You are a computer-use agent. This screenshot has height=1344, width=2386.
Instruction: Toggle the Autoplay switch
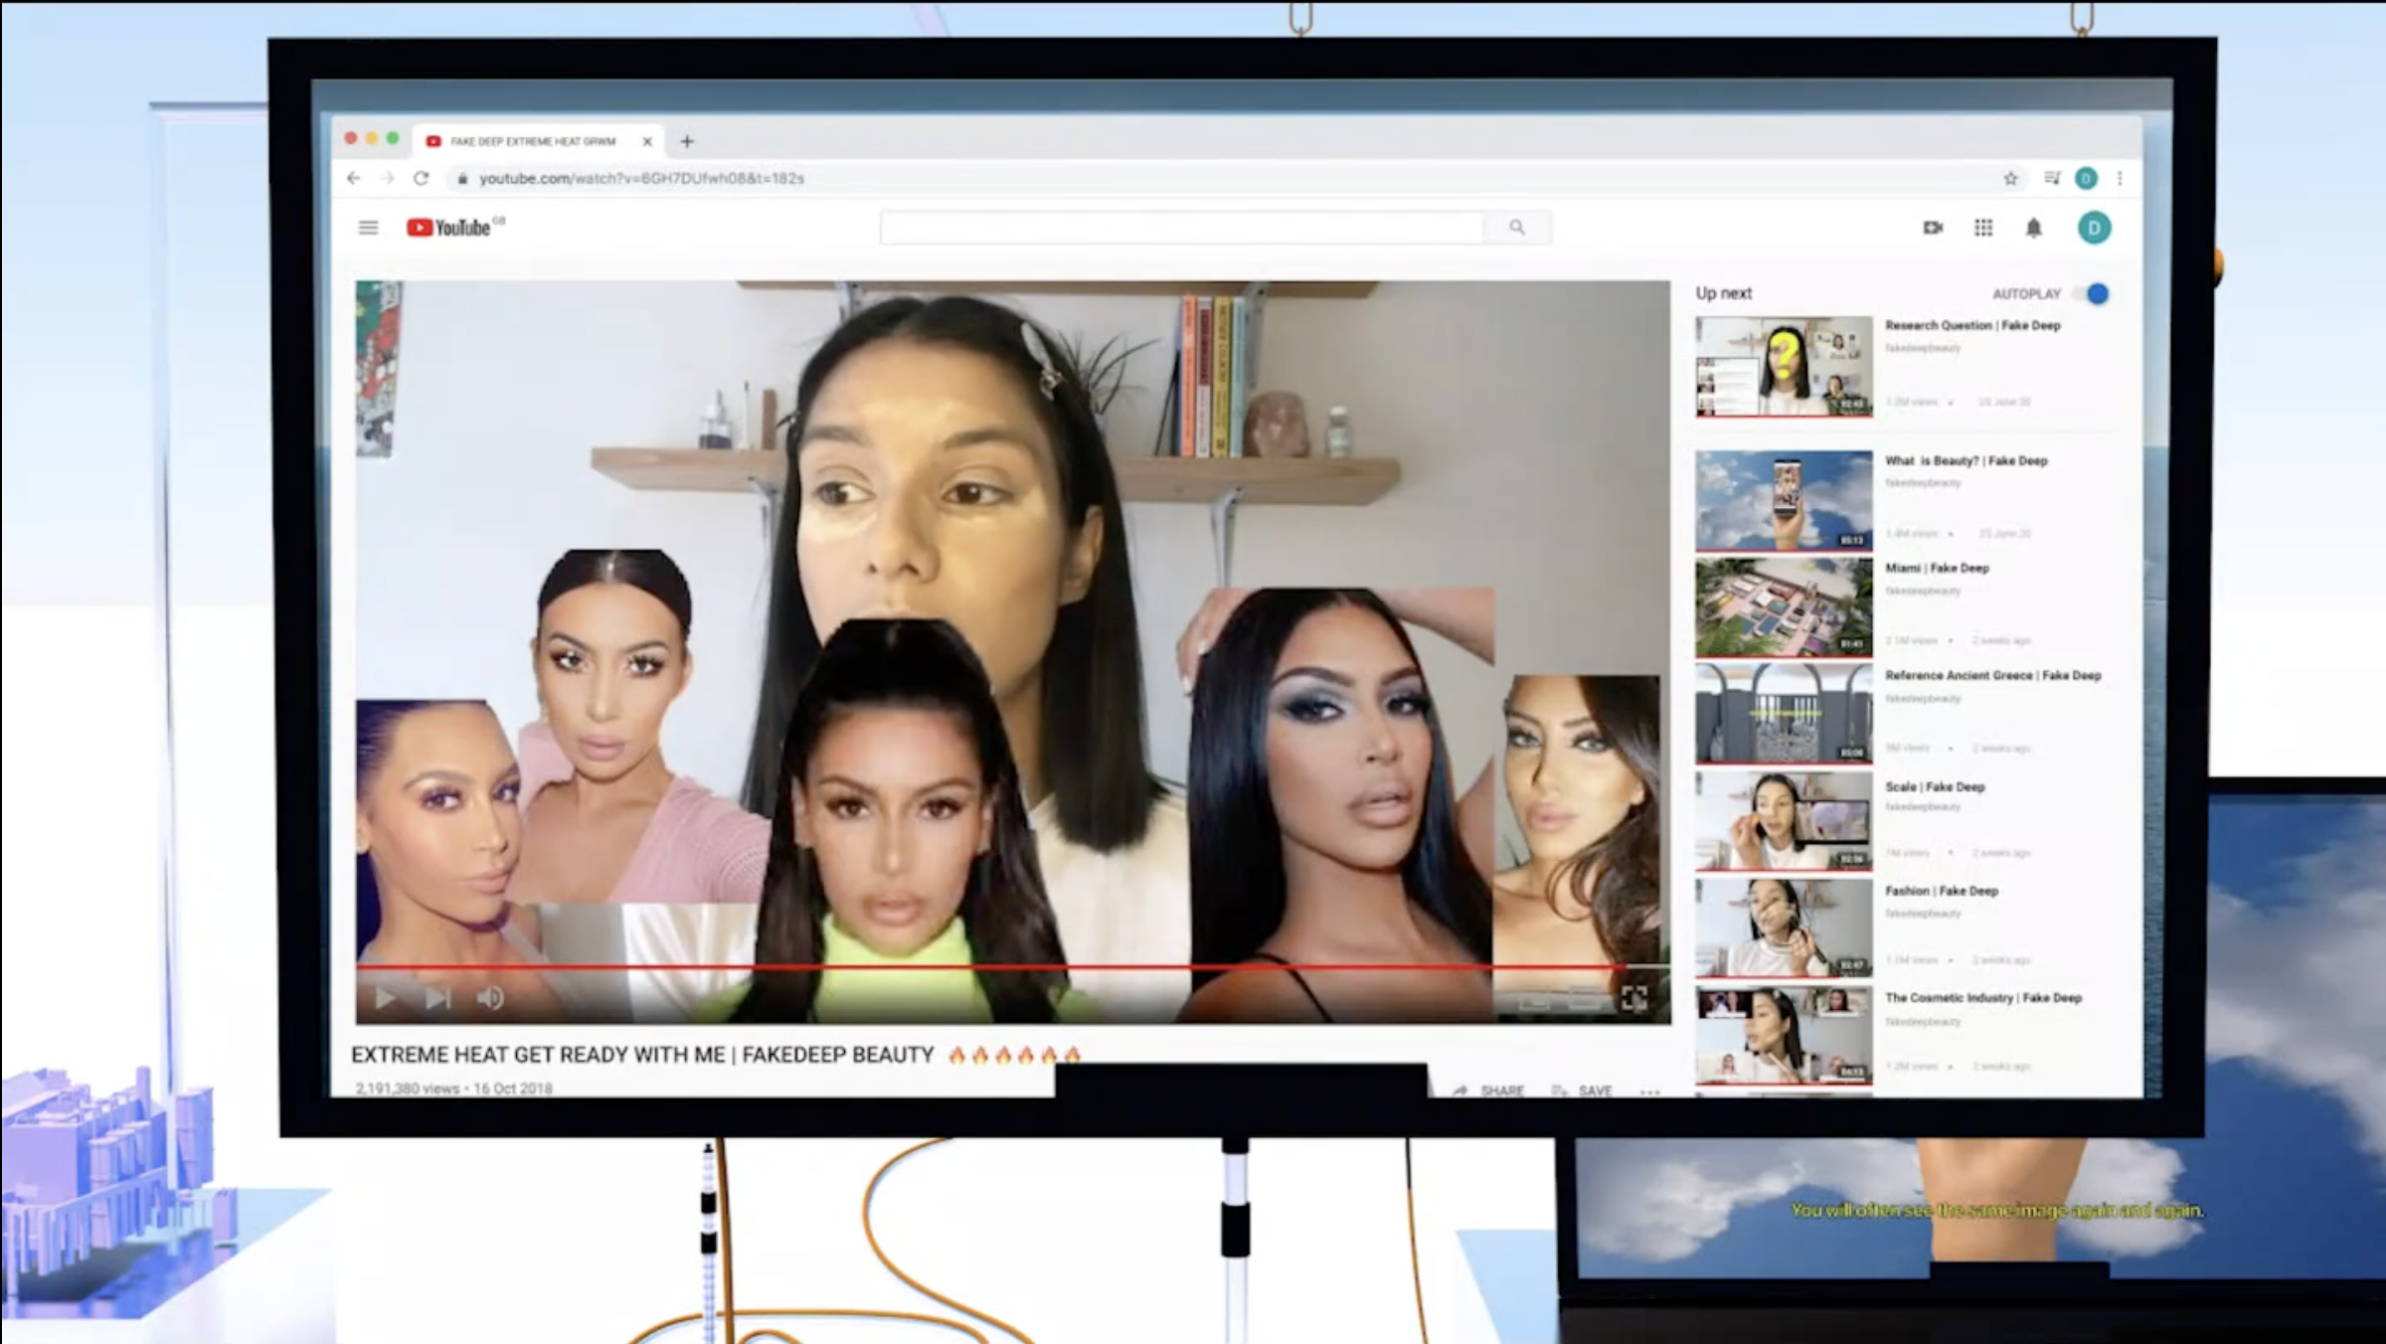click(x=2091, y=293)
